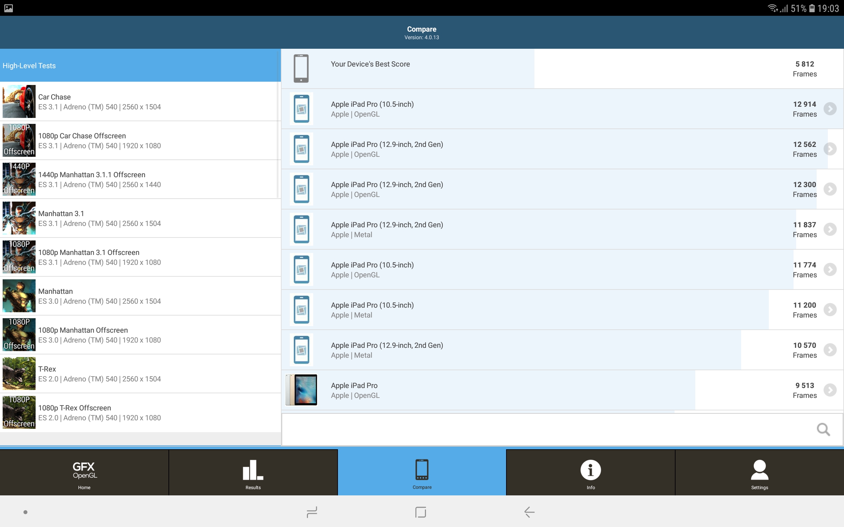Open chevron for the 11 774 Frames row
844x527 pixels.
point(830,269)
